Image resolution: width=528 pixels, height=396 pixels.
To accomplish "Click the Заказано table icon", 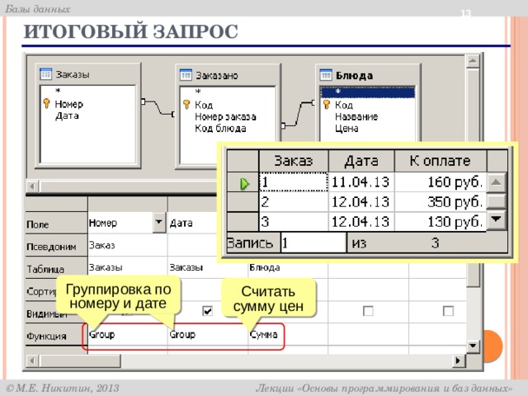I will [x=186, y=75].
